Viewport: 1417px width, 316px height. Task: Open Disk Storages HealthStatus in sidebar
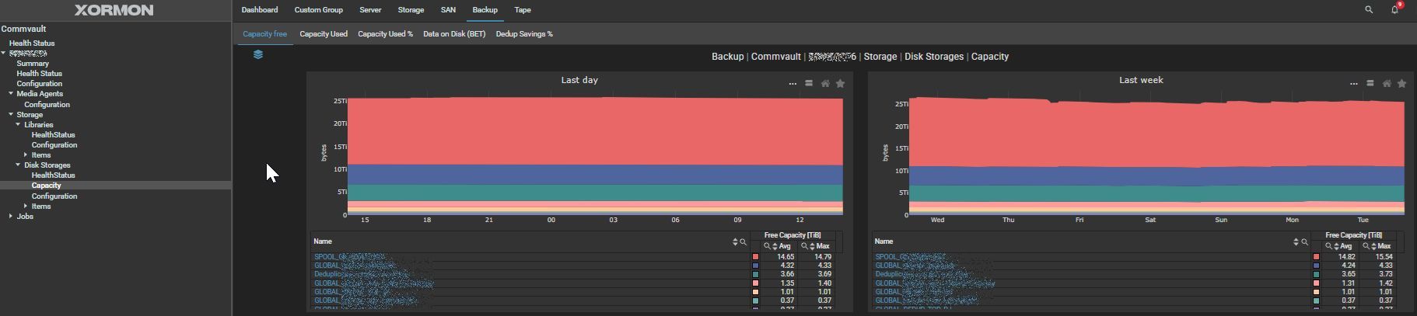(x=53, y=175)
